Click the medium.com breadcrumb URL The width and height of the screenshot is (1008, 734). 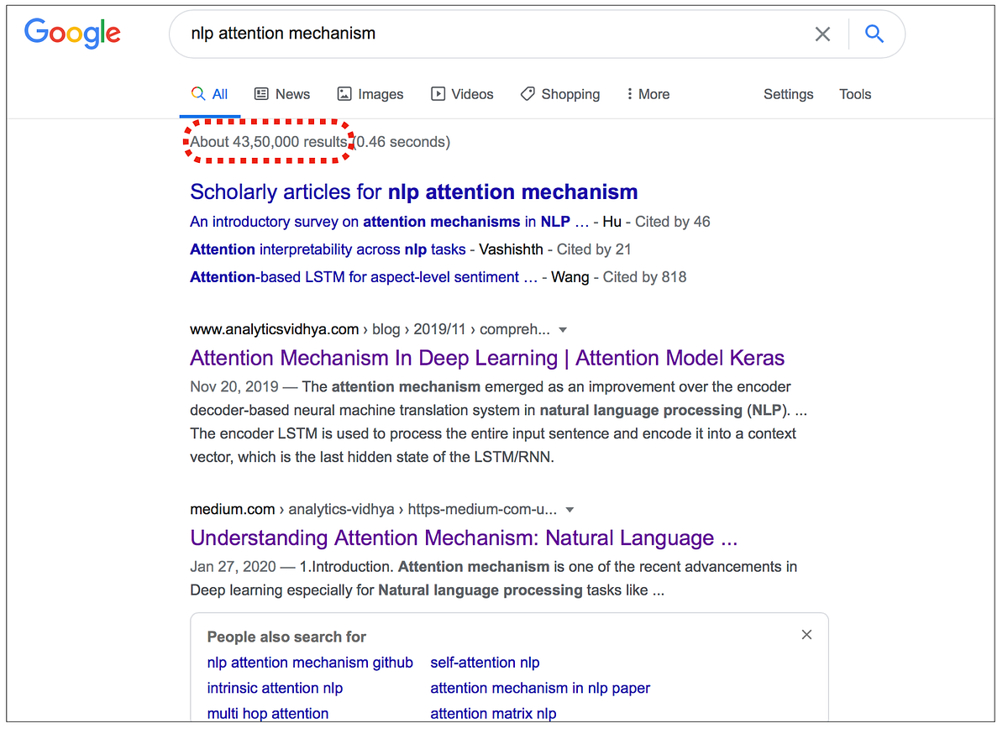click(373, 509)
